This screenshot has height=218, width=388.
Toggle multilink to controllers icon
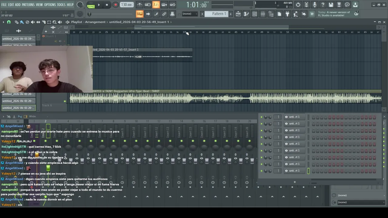coord(172,14)
